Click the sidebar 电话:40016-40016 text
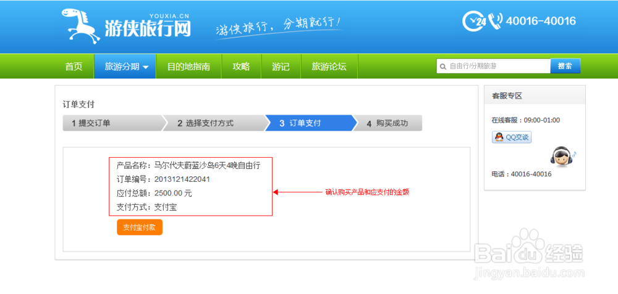Viewport: 618px width, 294px height. [522, 174]
